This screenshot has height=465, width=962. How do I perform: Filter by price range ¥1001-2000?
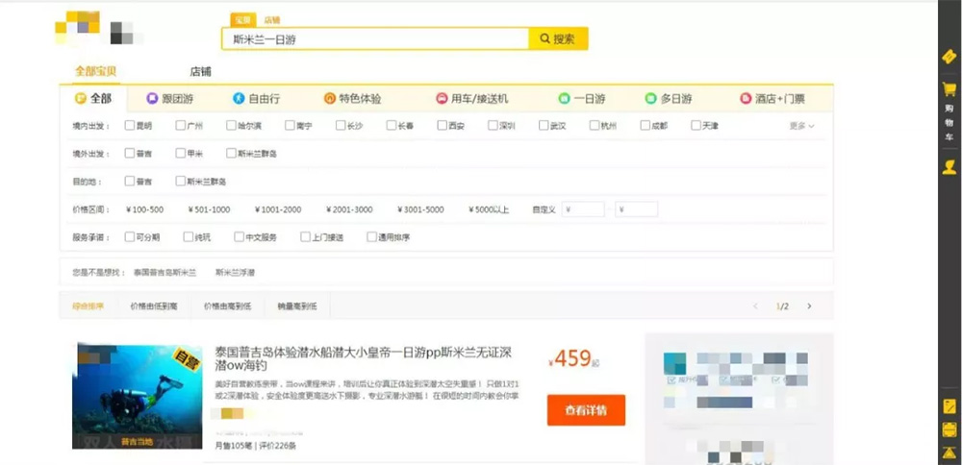click(278, 209)
